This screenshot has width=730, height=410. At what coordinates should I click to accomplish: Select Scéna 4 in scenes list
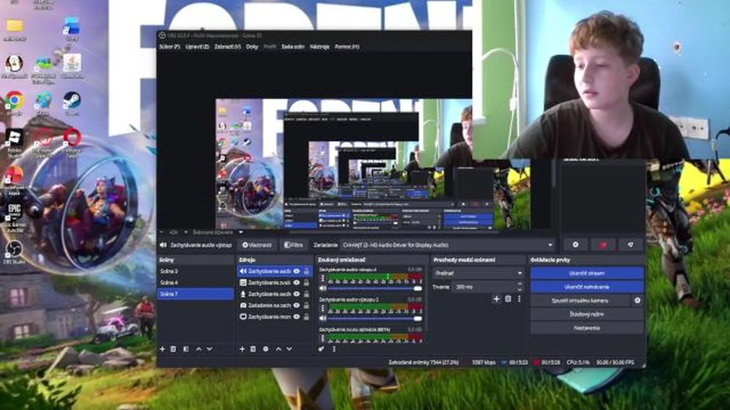[x=195, y=282]
